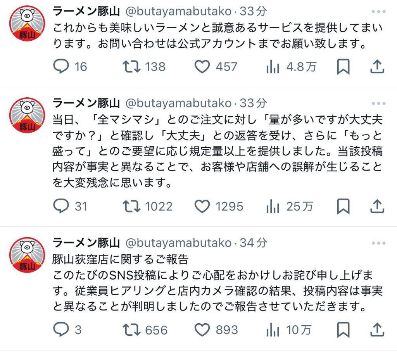Open the ラーメン豚山 profile avatar on the bottom tweet
The width and height of the screenshot is (397, 352).
click(27, 255)
